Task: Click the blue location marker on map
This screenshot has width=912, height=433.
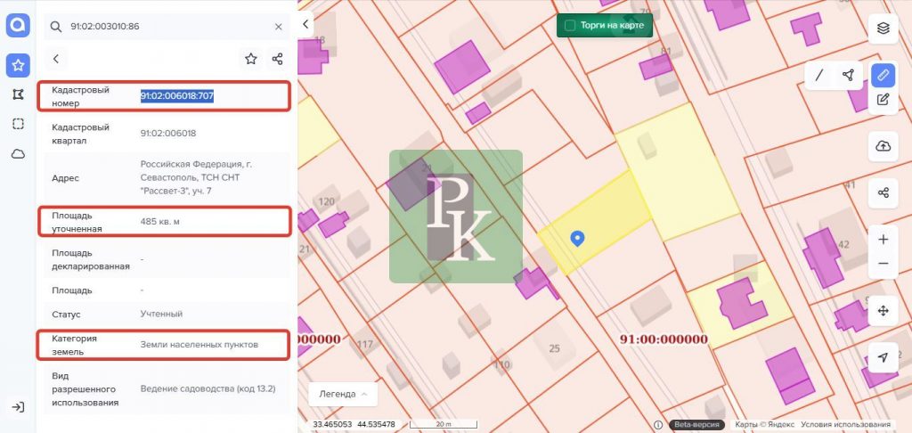Action: coord(577,238)
